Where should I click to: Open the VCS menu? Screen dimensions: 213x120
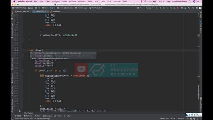point(109,1)
